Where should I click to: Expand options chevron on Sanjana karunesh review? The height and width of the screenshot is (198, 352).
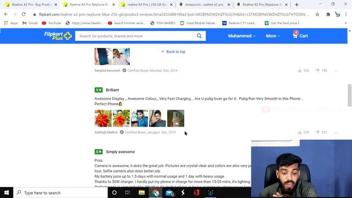335,71
